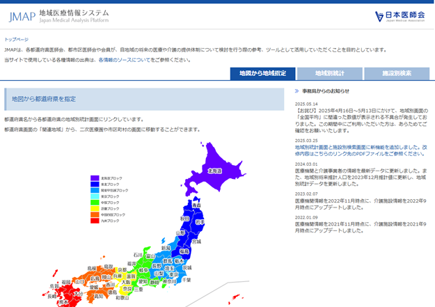
Task: Open the 各情報のソースについて link
Action: (x=125, y=60)
